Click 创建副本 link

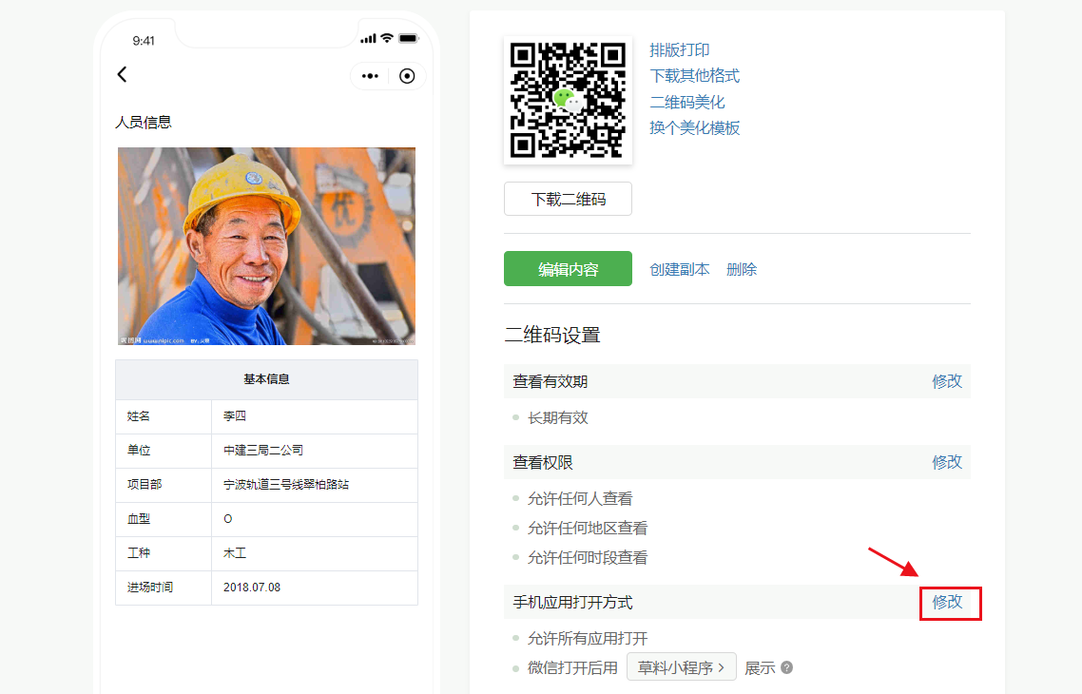click(680, 269)
